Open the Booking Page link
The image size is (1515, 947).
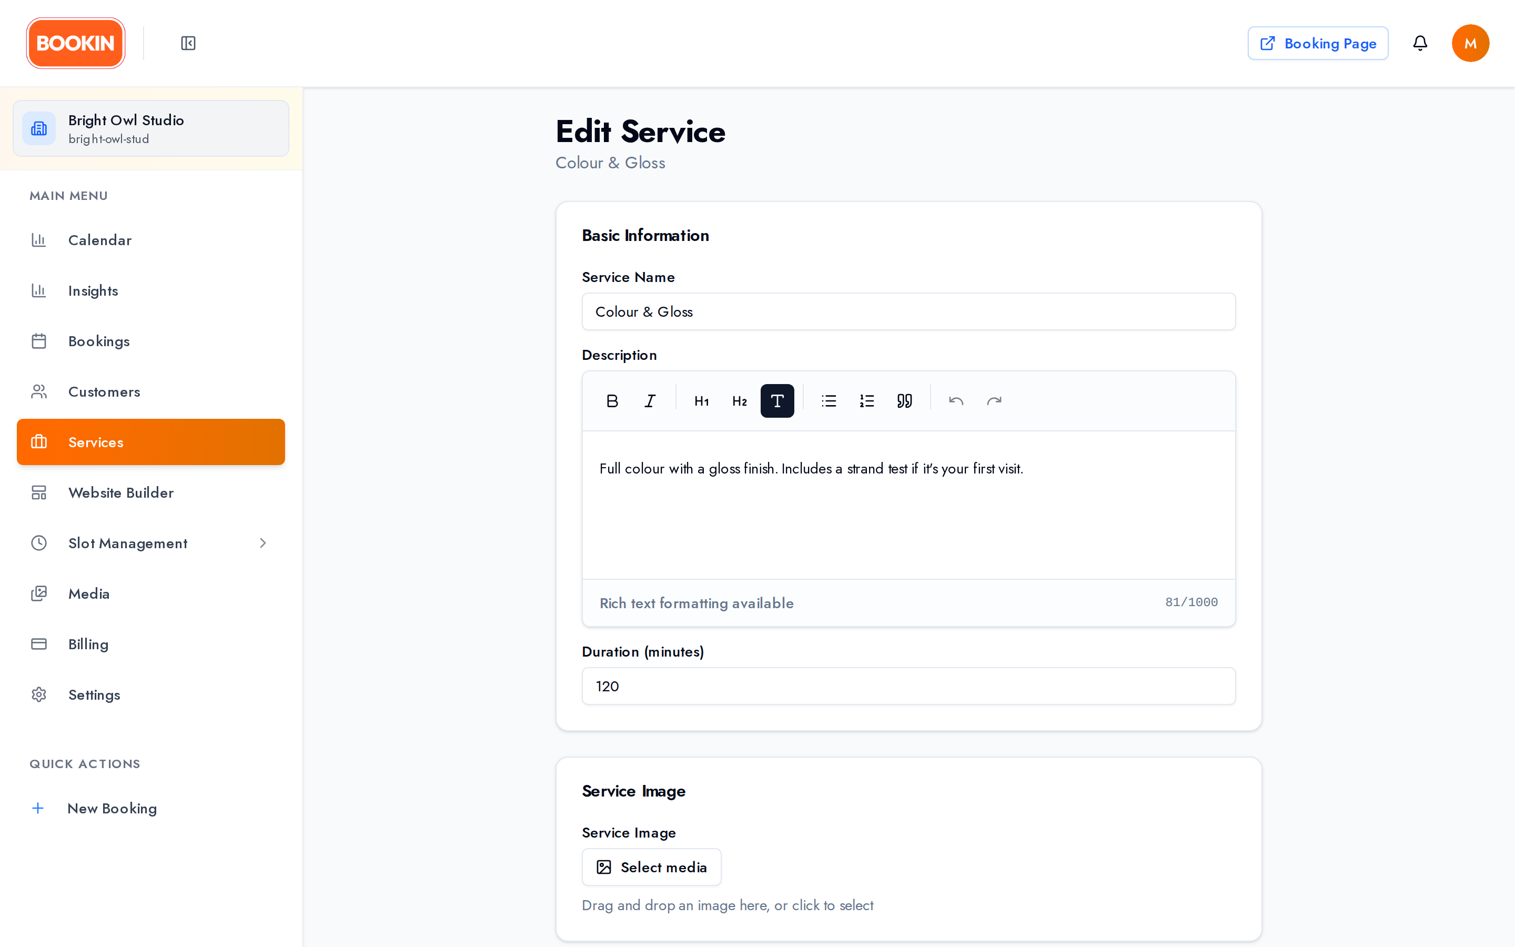click(x=1318, y=43)
